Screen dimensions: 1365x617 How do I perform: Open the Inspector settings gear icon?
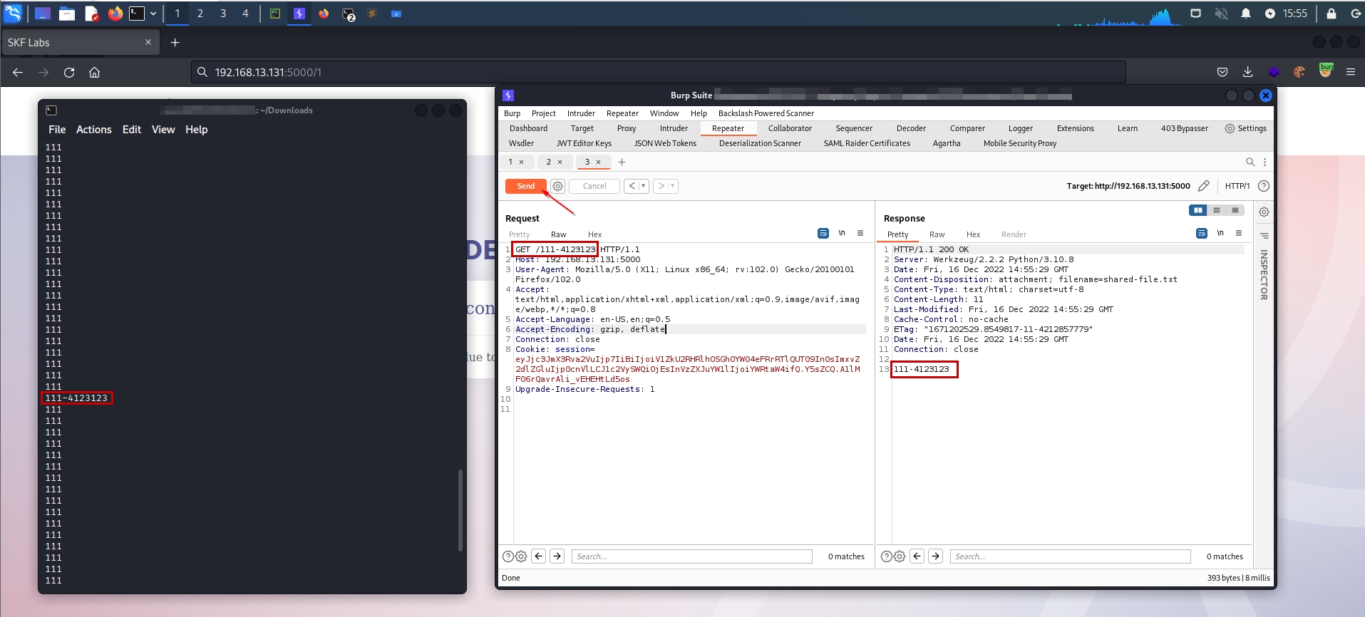tap(1264, 212)
